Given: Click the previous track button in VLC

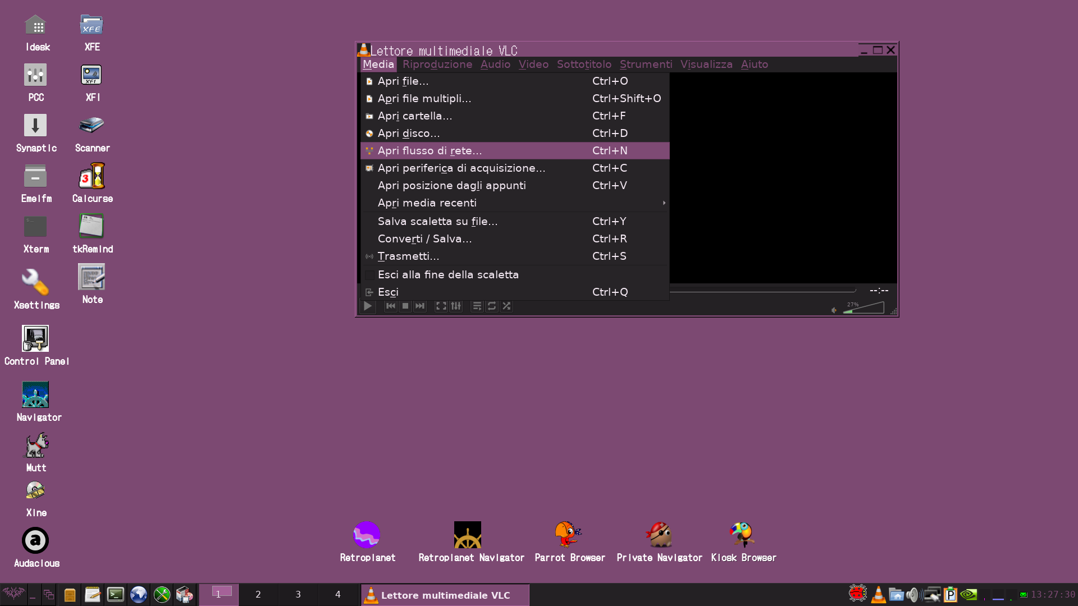Looking at the screenshot, I should click(391, 306).
